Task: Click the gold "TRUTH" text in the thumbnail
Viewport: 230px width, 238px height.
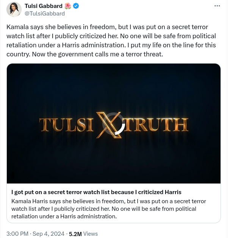Action: click(x=157, y=125)
